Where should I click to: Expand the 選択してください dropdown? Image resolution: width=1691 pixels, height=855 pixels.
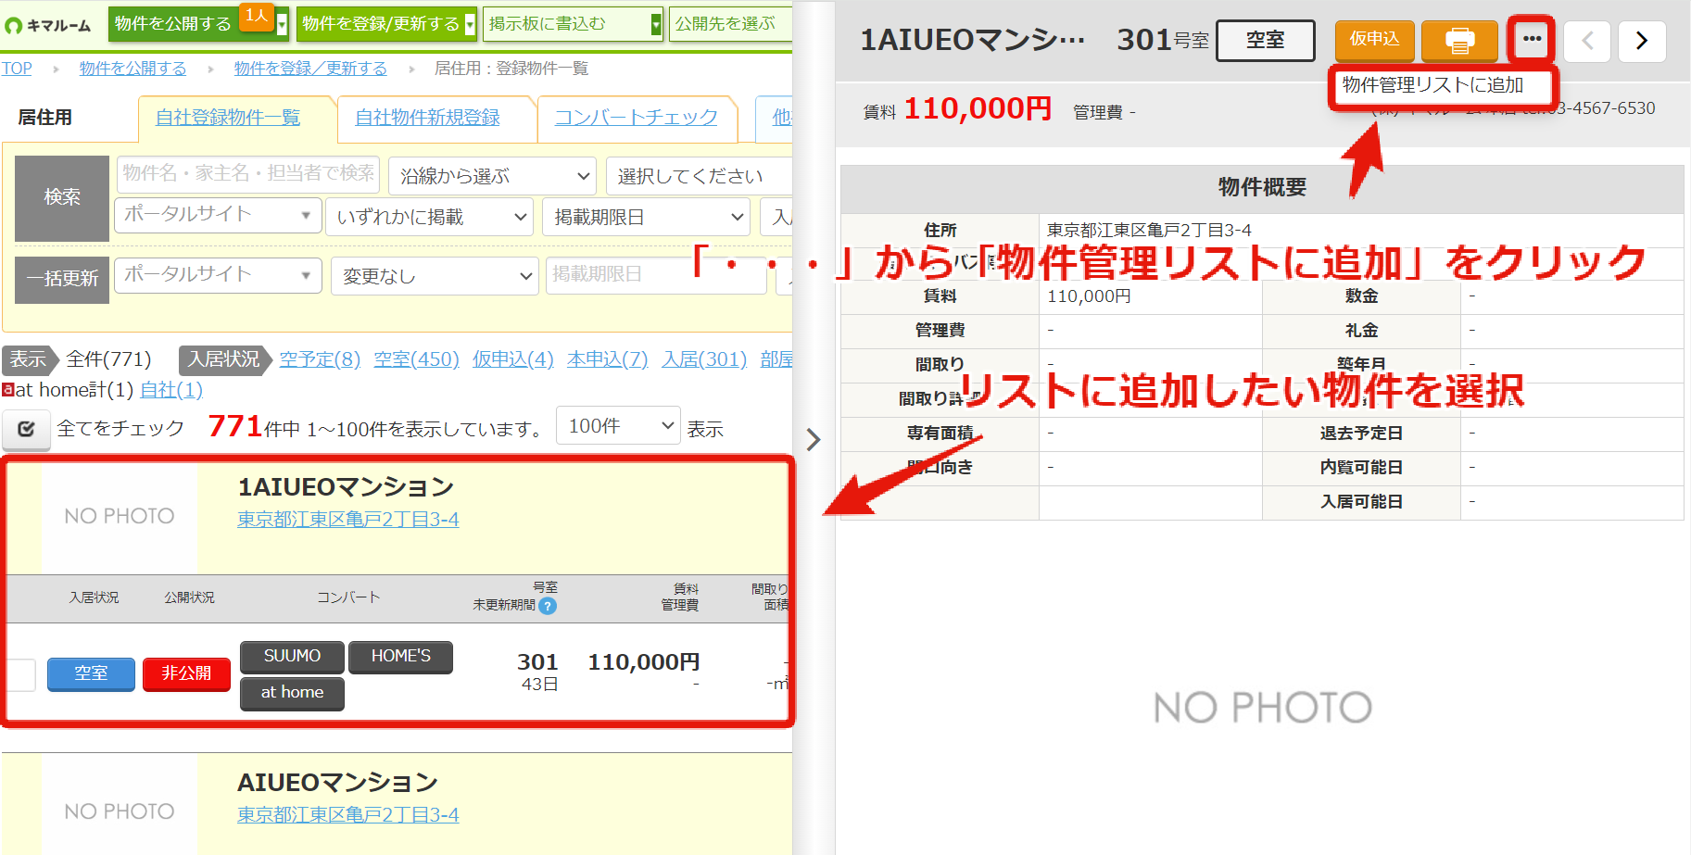[x=700, y=176]
